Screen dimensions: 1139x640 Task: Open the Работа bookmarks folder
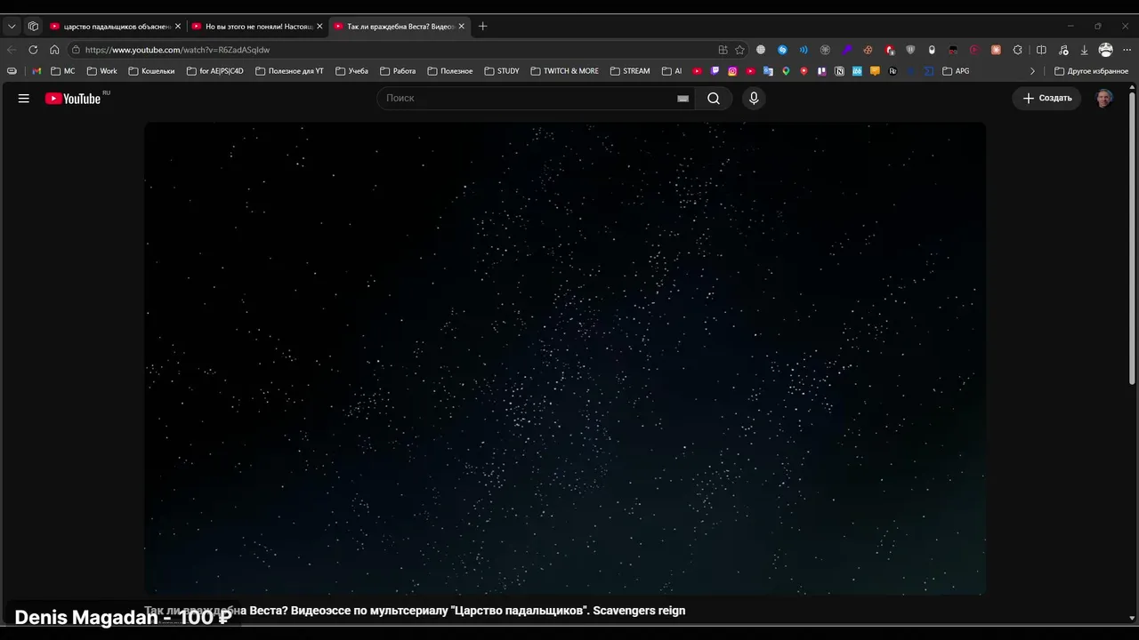tap(398, 71)
